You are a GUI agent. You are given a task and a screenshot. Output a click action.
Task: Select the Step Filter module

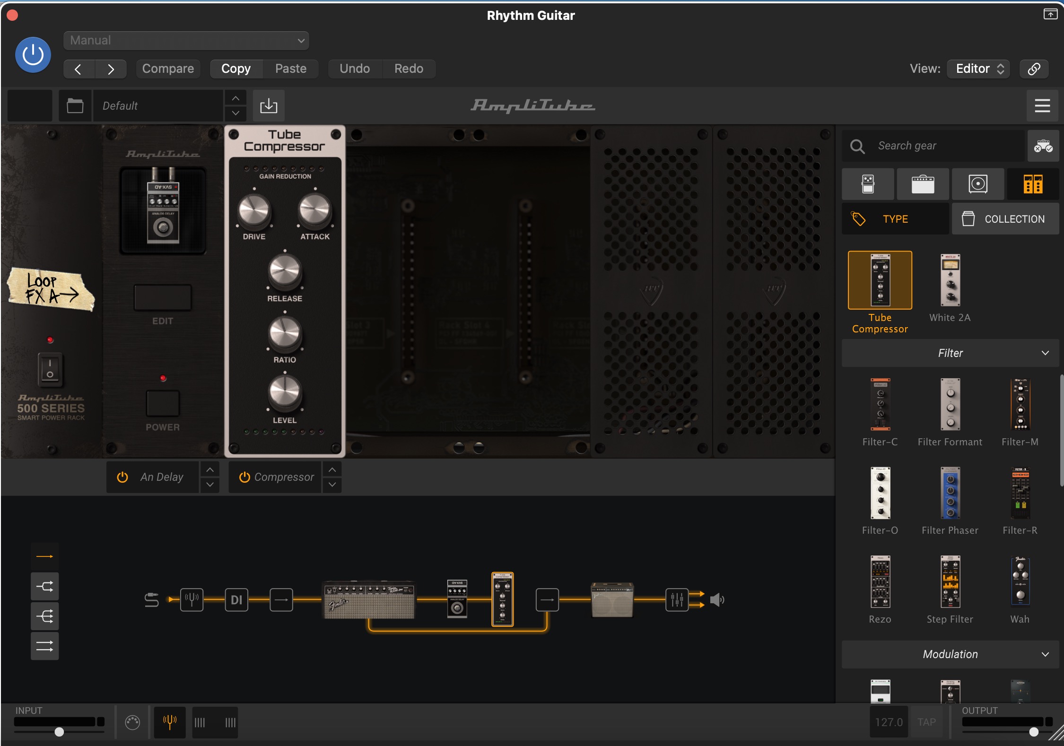(950, 581)
